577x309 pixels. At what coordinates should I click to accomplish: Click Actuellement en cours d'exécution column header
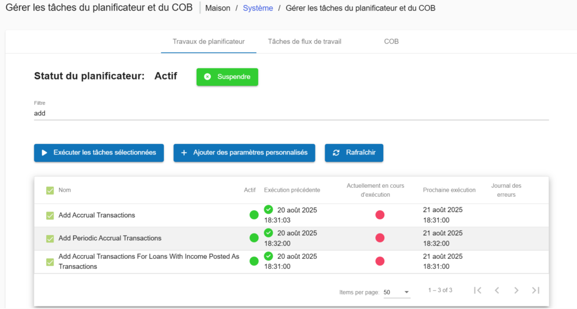click(x=375, y=190)
